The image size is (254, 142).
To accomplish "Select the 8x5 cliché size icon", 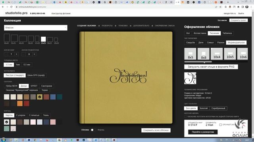I will (190, 54).
